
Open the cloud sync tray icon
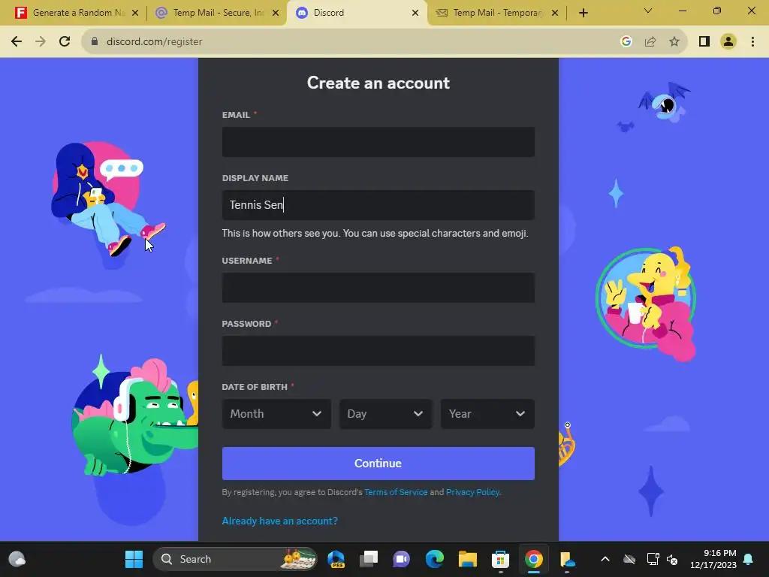point(629,559)
